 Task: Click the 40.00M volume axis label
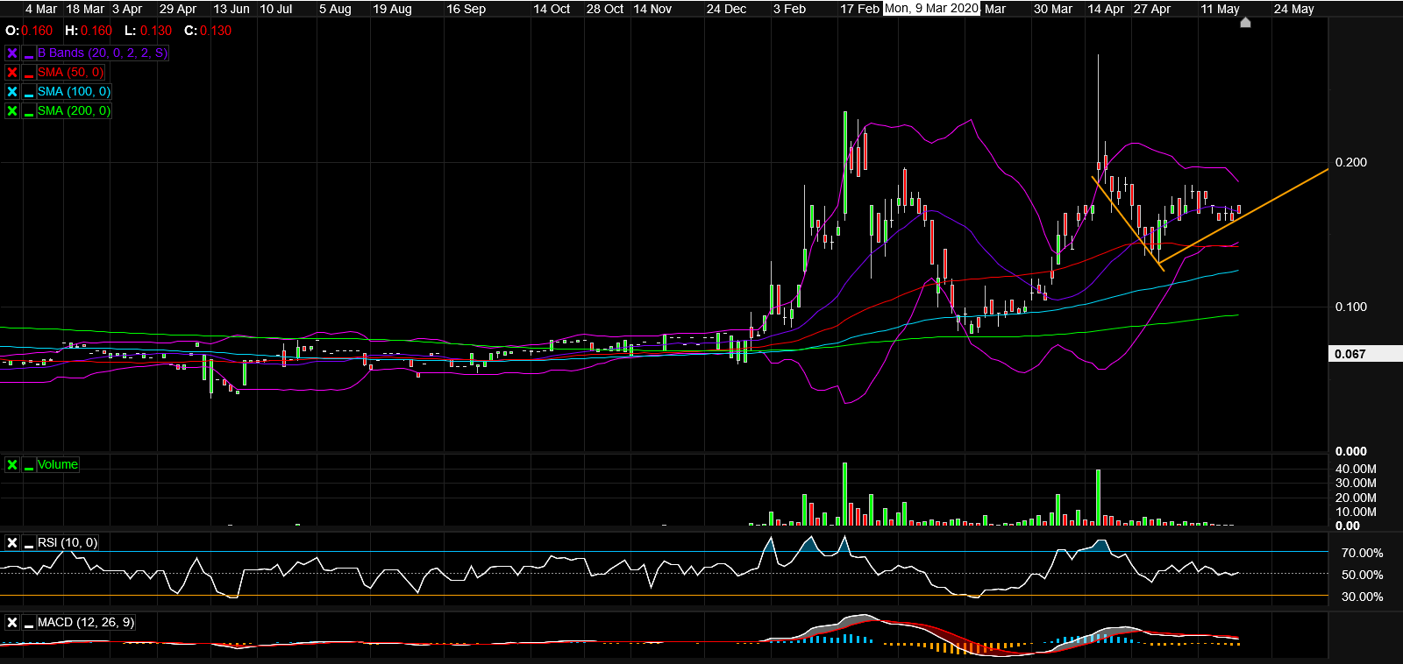[1356, 470]
